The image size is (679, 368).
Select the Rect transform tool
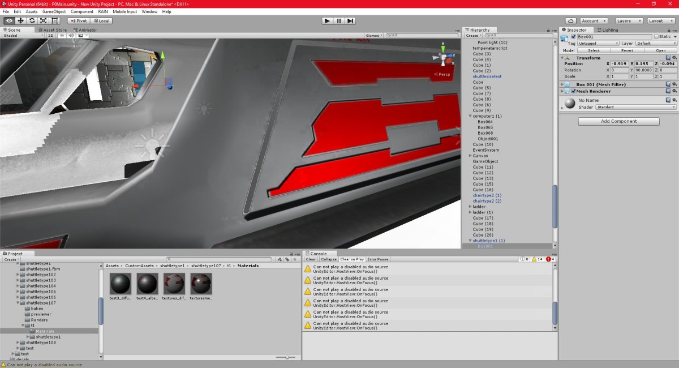coord(54,20)
